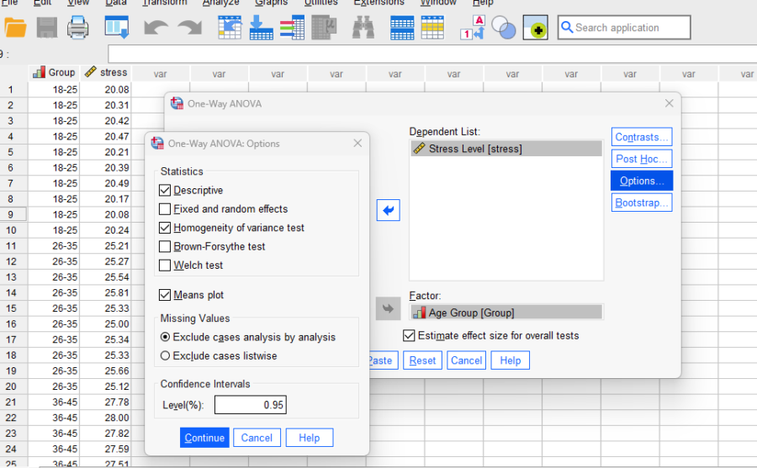The height and width of the screenshot is (468, 757).
Task: Toggle Estimate effect size for overall tests
Action: (410, 335)
